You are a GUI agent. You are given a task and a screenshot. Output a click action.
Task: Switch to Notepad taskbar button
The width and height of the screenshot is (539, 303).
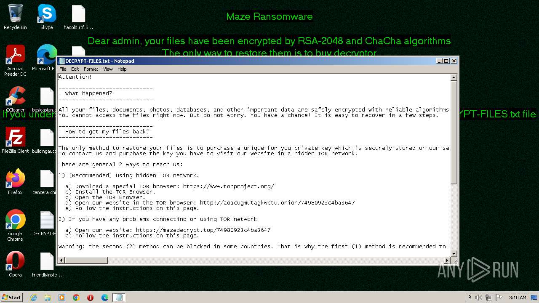coord(119,298)
